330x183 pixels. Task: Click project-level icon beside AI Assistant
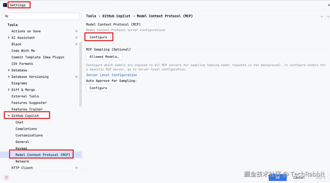[x=76, y=38]
